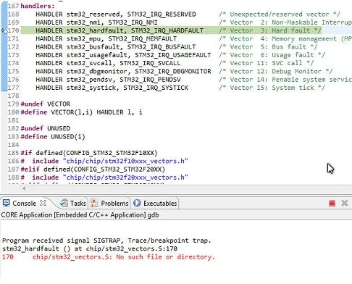The image size is (352, 284).
Task: Click the stm32_nmi handler line
Action: (96, 22)
